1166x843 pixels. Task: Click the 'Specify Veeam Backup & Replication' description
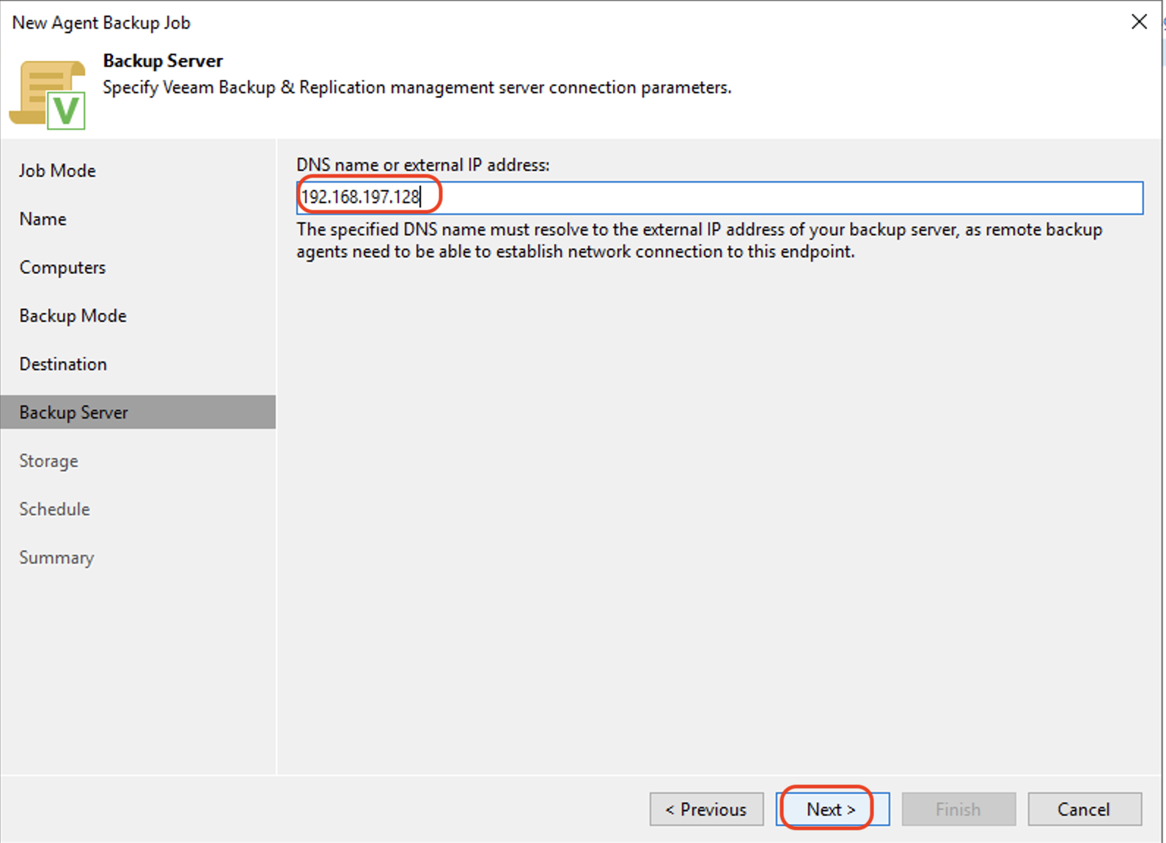(x=417, y=87)
